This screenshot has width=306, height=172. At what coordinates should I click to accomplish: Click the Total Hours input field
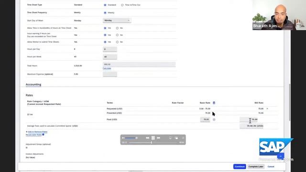[x=139, y=64]
